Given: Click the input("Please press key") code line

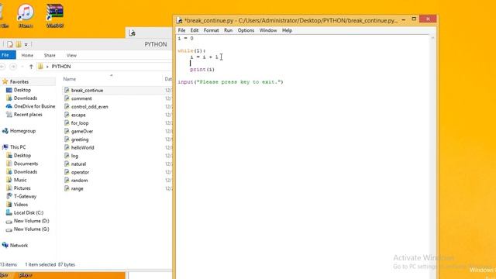Looking at the screenshot, I should 230,82.
